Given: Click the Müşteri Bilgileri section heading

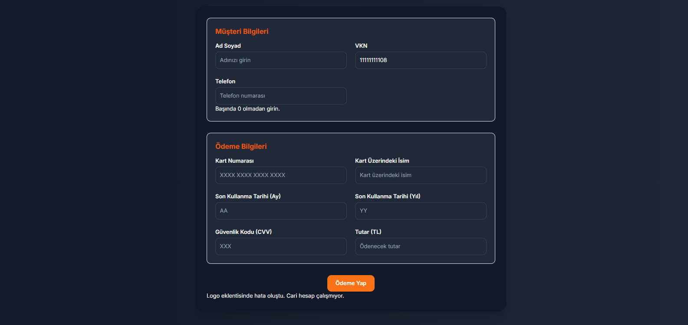Looking at the screenshot, I should [x=242, y=32].
